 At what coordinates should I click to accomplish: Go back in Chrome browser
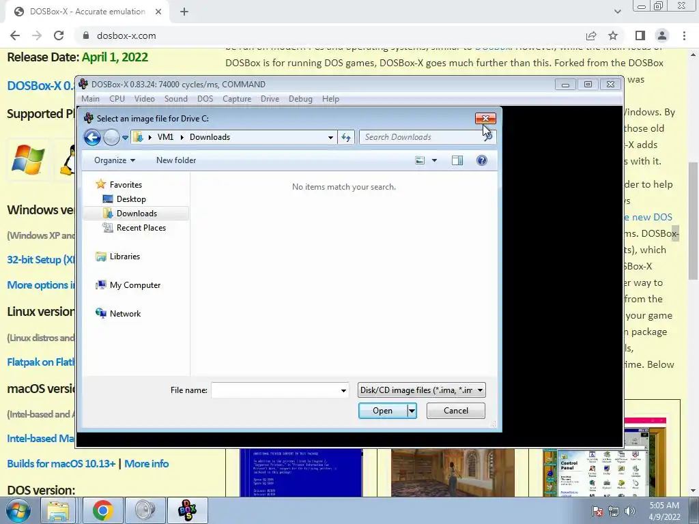tap(15, 35)
